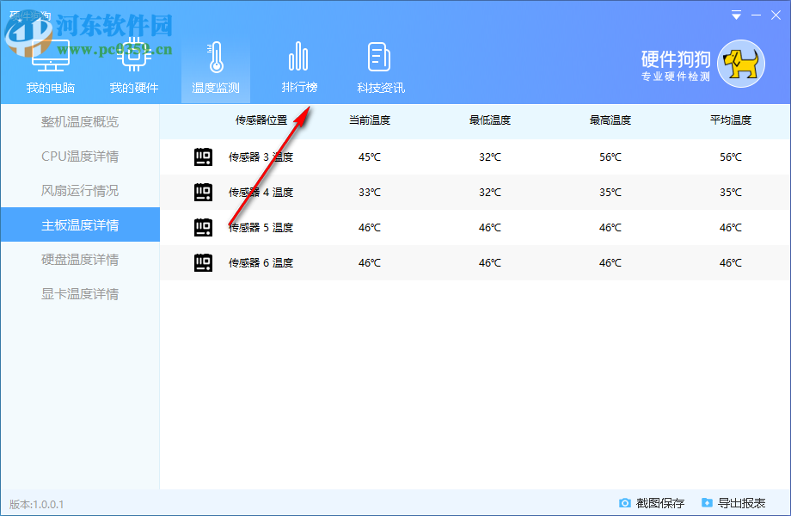Screen dimensions: 791x516
Task: Expand the dropdown arrow in the title bar
Action: point(736,15)
